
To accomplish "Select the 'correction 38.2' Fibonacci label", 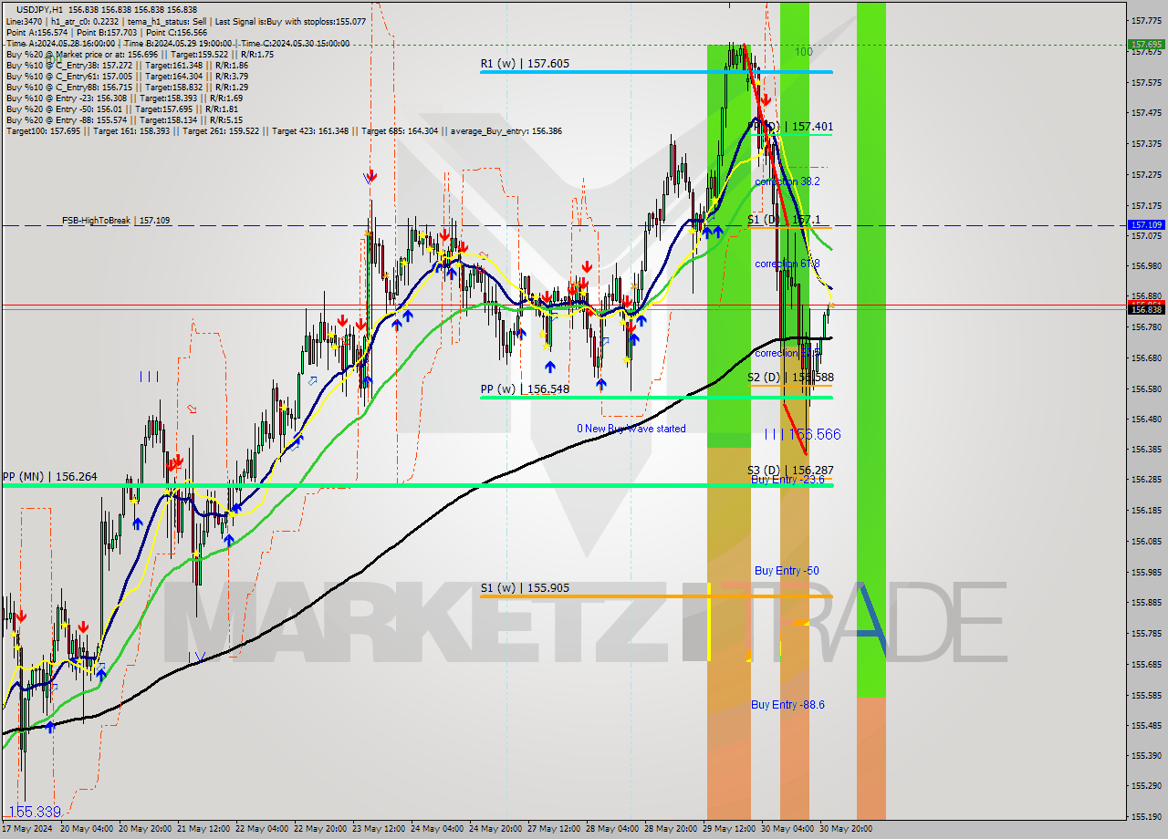I will [787, 181].
